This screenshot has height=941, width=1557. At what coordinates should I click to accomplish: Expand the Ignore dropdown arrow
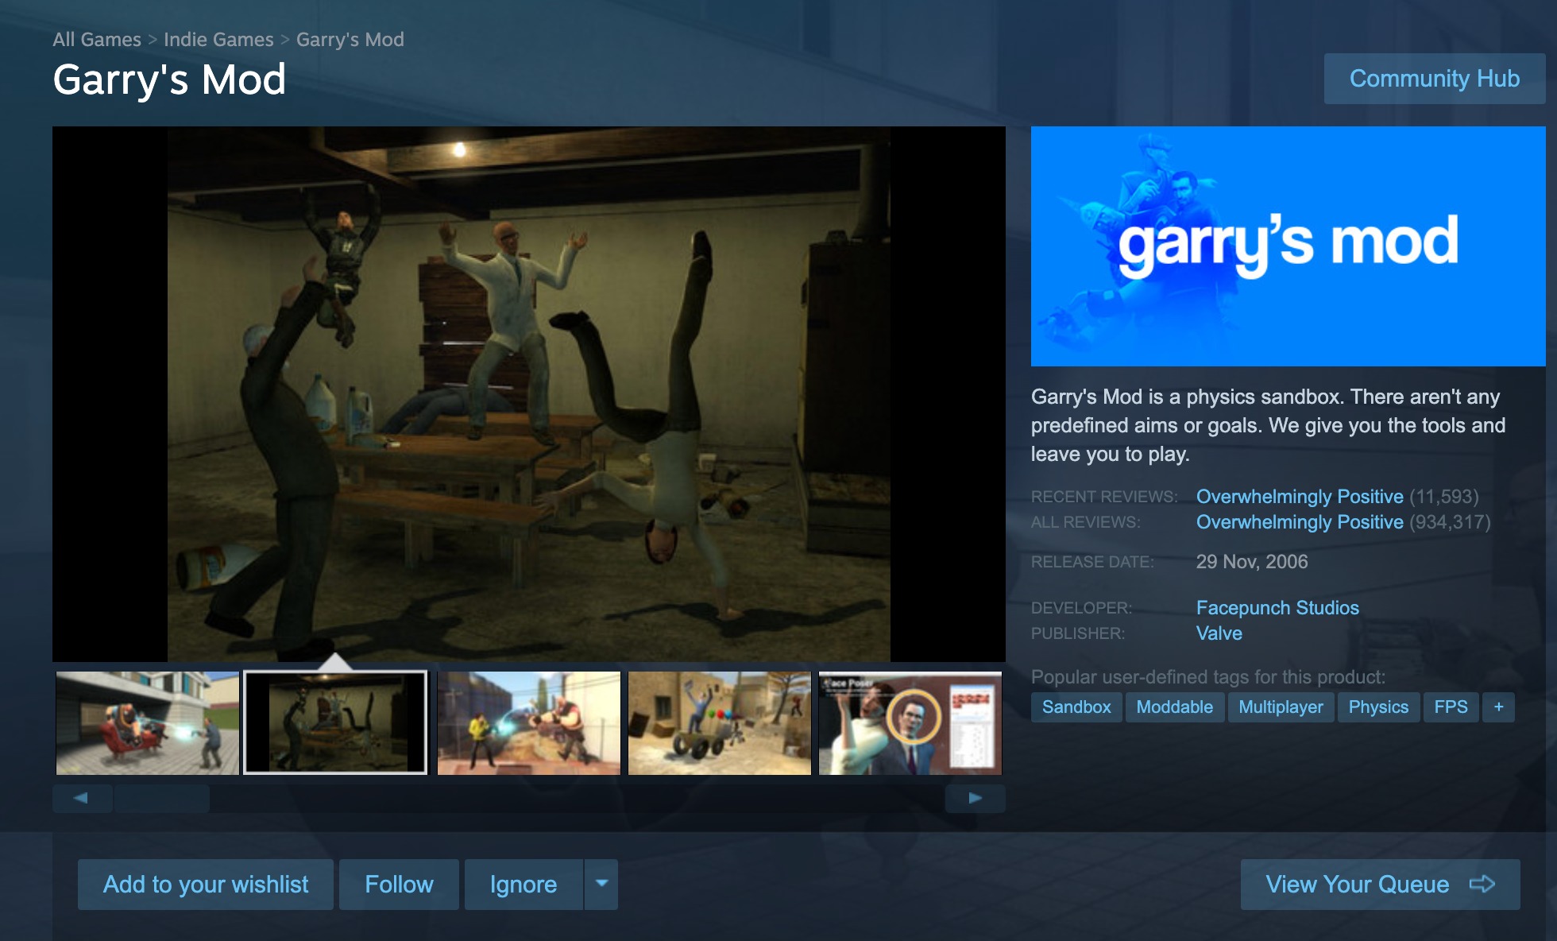point(601,884)
